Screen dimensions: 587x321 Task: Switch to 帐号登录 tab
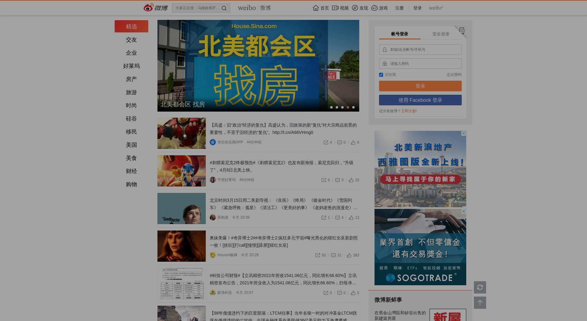(400, 34)
